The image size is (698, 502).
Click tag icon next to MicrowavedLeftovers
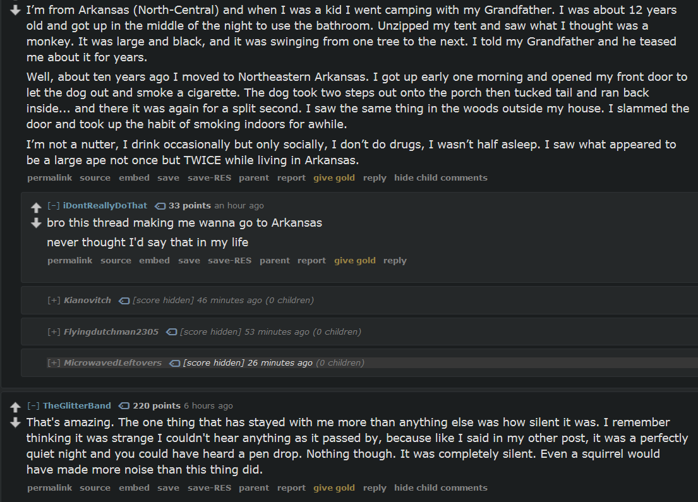click(x=174, y=363)
